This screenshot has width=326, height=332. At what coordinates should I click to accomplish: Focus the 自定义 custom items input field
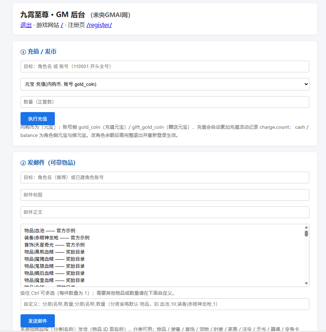tap(165, 304)
